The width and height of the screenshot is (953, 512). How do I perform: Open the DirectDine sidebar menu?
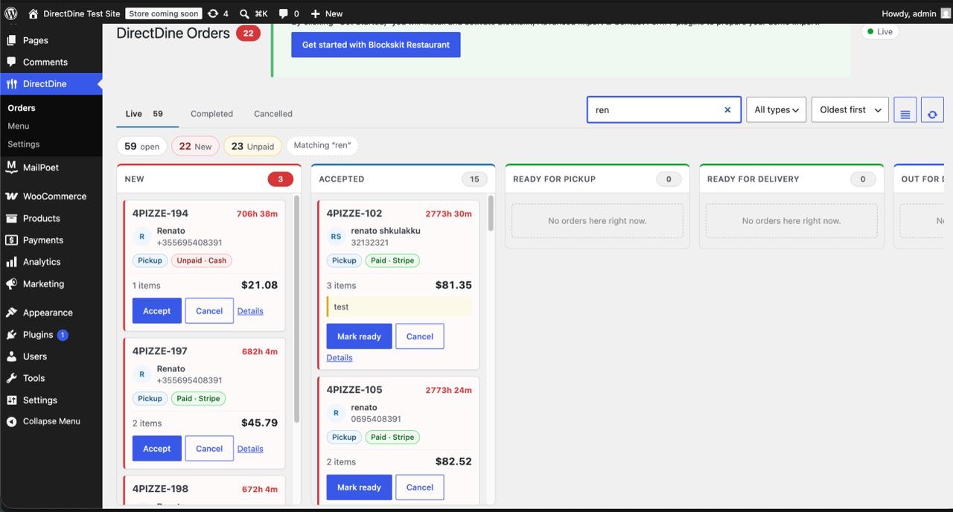point(51,83)
